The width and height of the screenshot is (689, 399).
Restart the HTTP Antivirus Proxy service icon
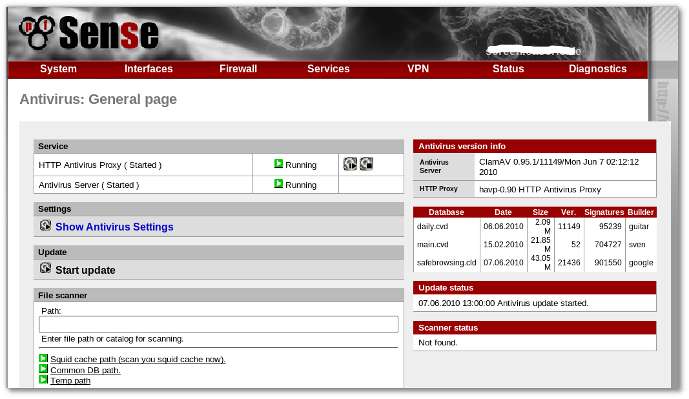(x=350, y=164)
